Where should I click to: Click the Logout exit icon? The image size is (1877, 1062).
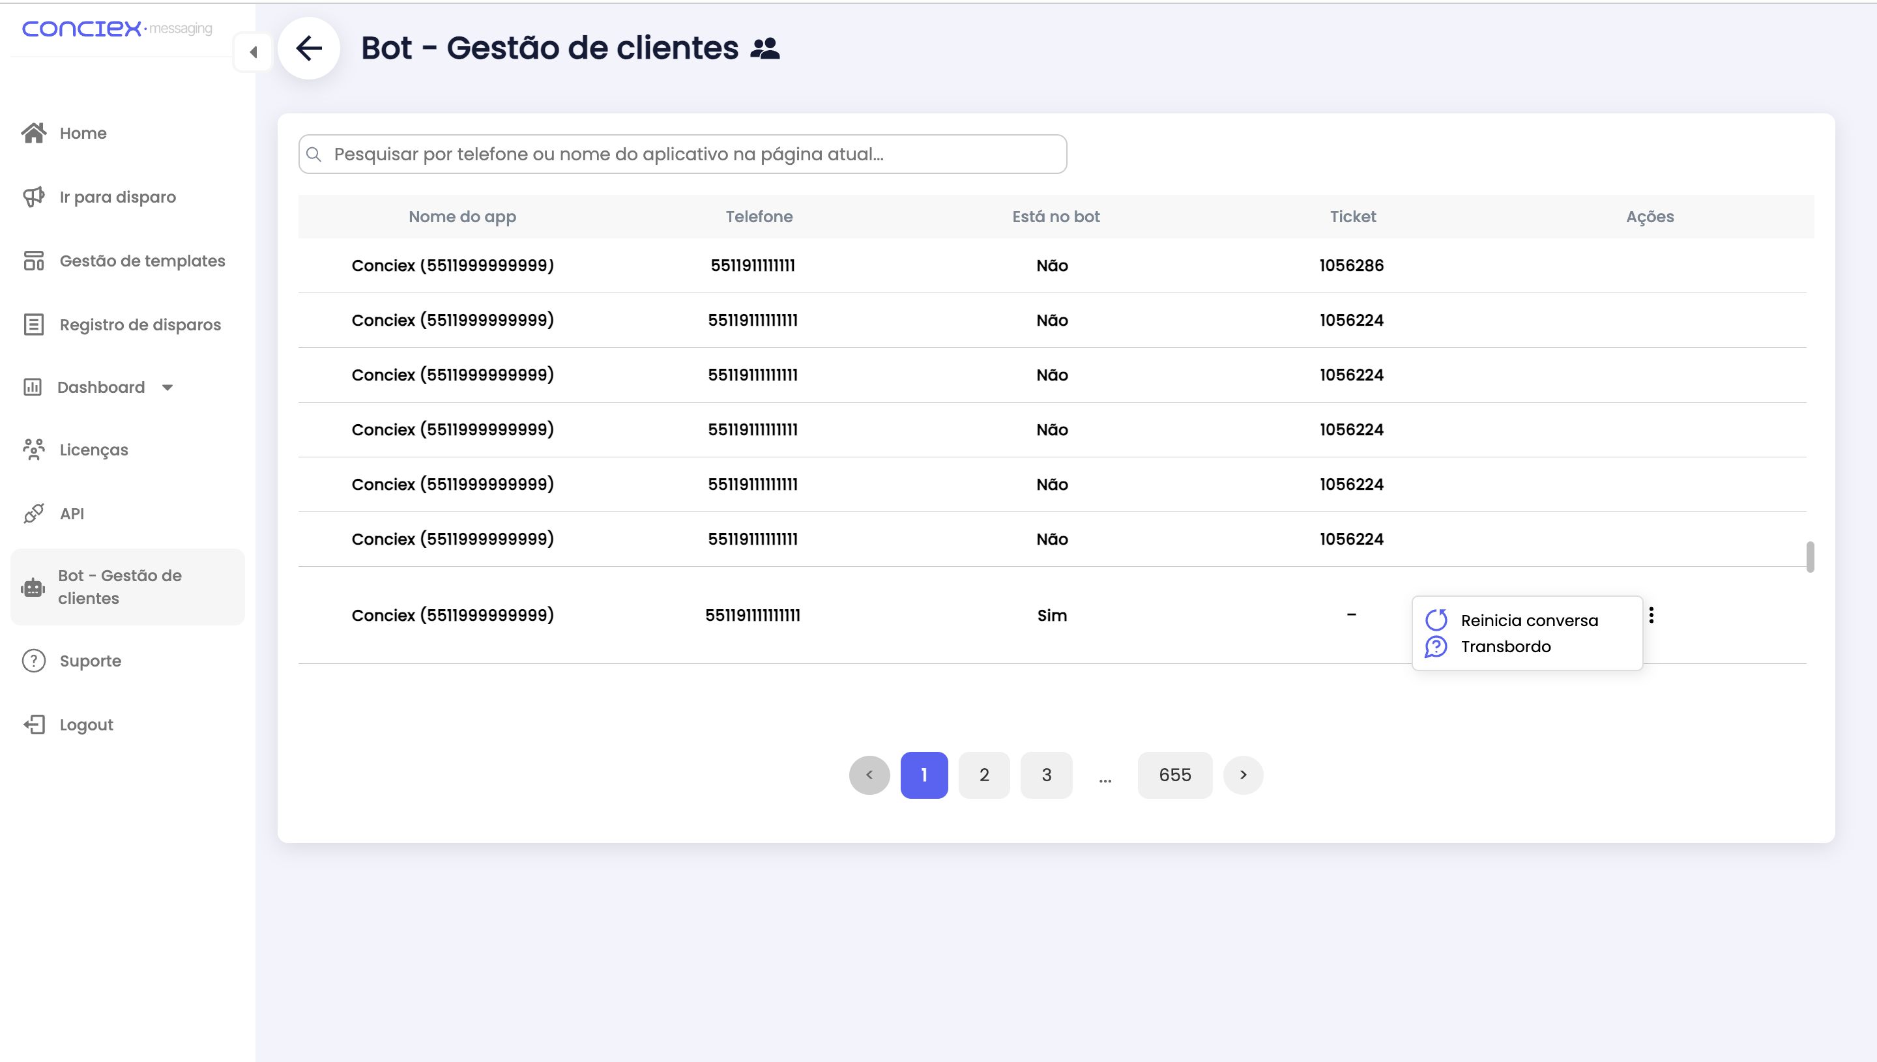(33, 725)
